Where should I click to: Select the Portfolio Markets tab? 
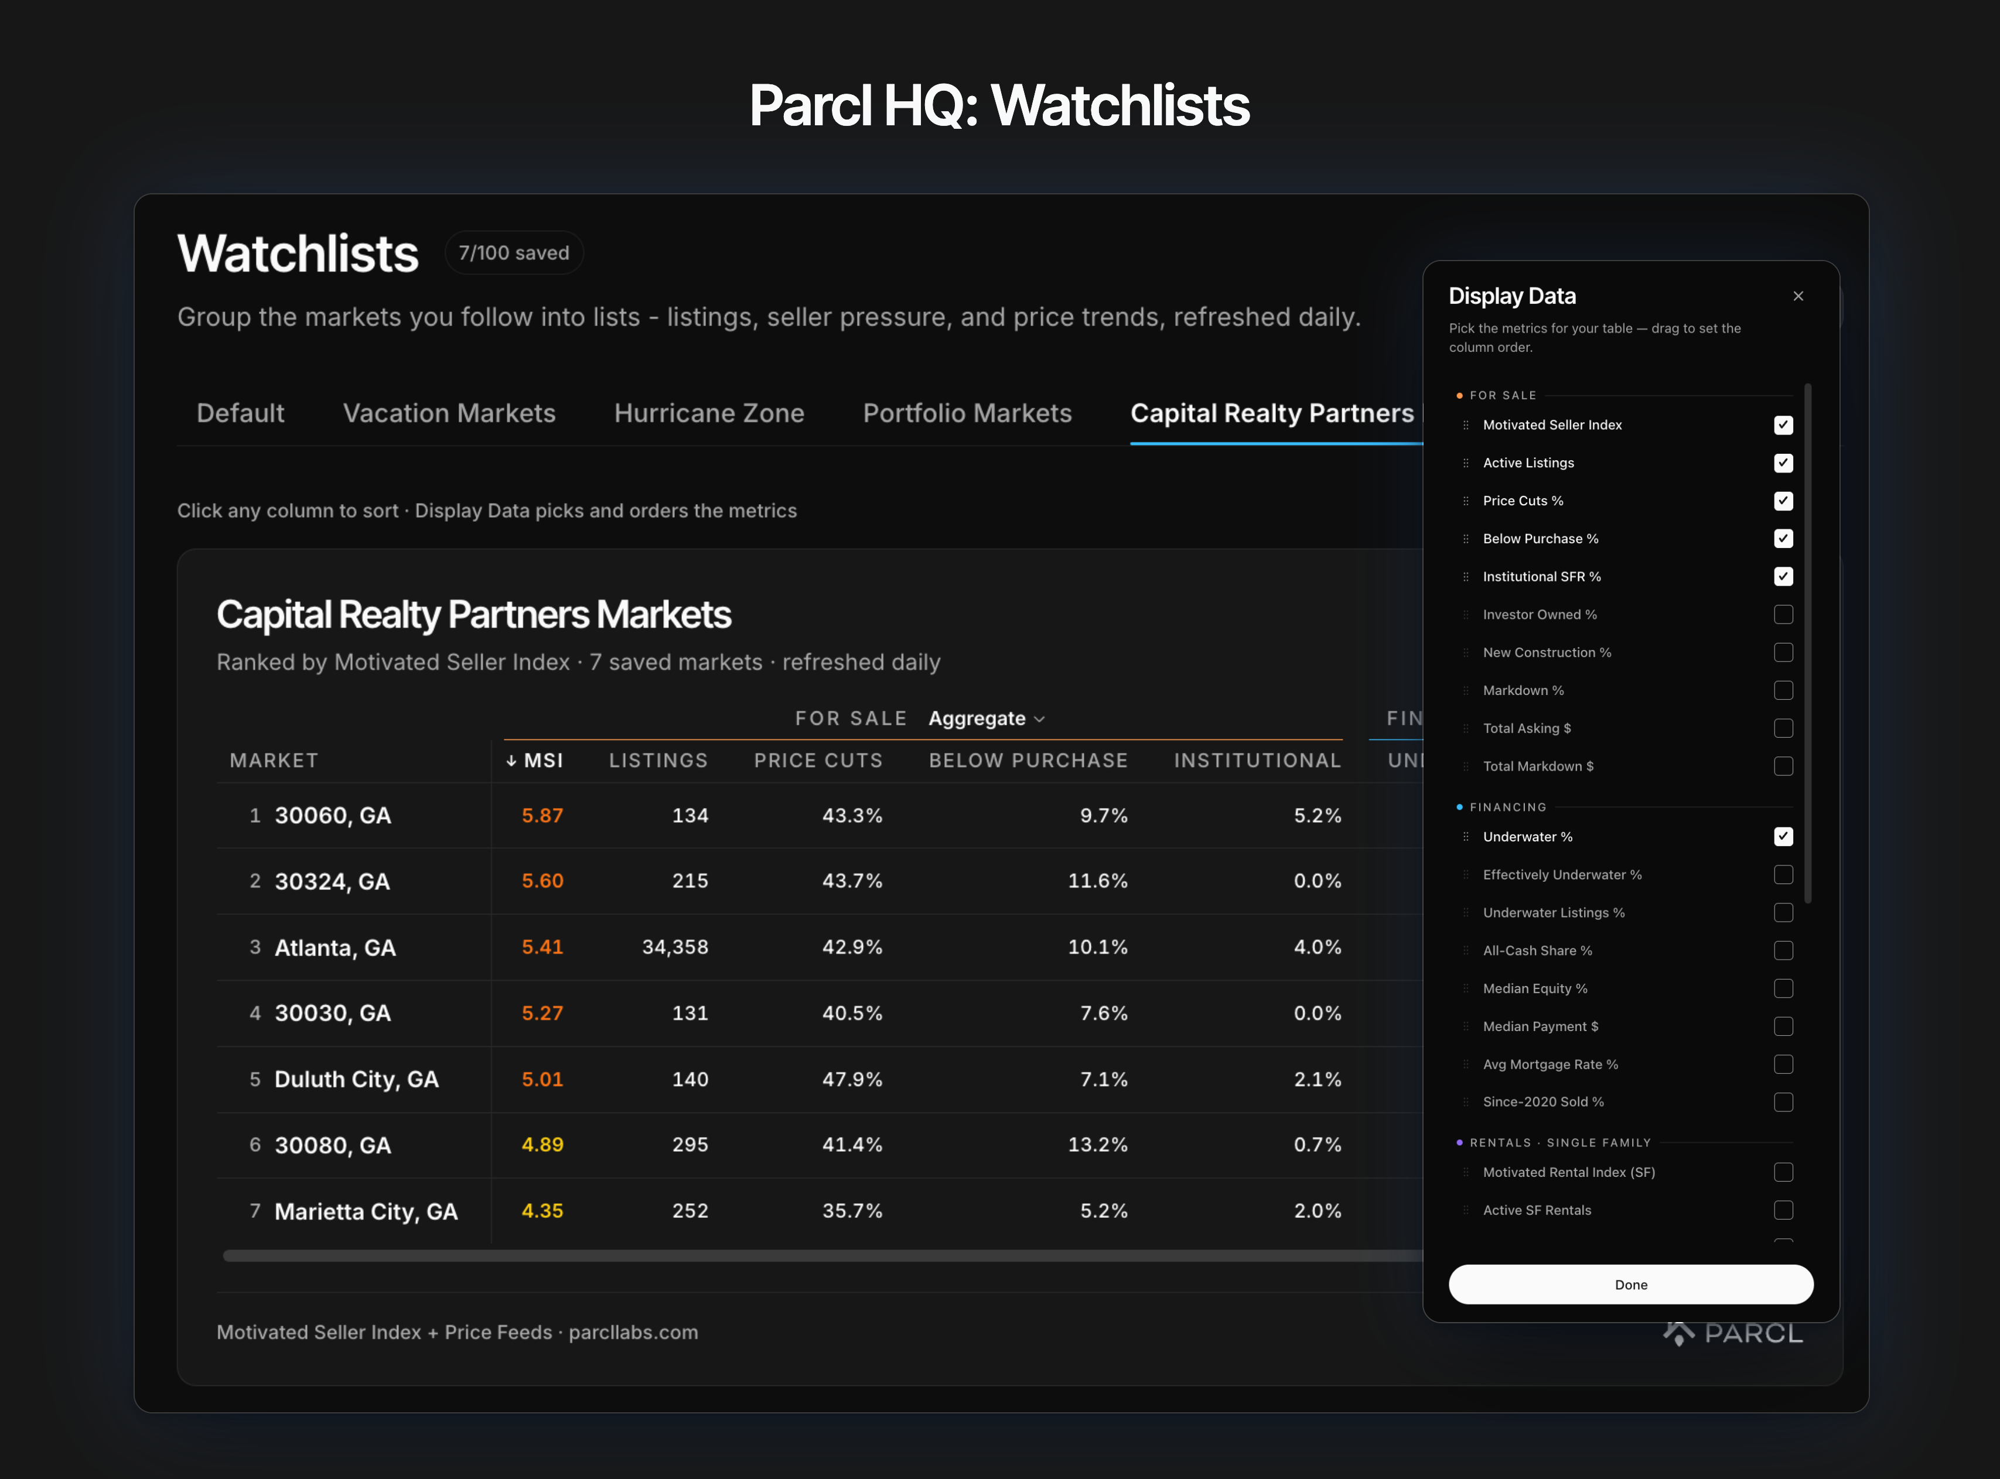point(967,413)
